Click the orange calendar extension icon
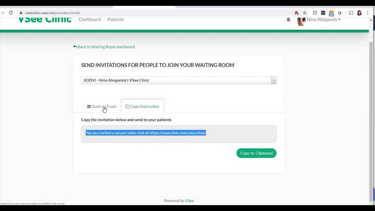 331,13
